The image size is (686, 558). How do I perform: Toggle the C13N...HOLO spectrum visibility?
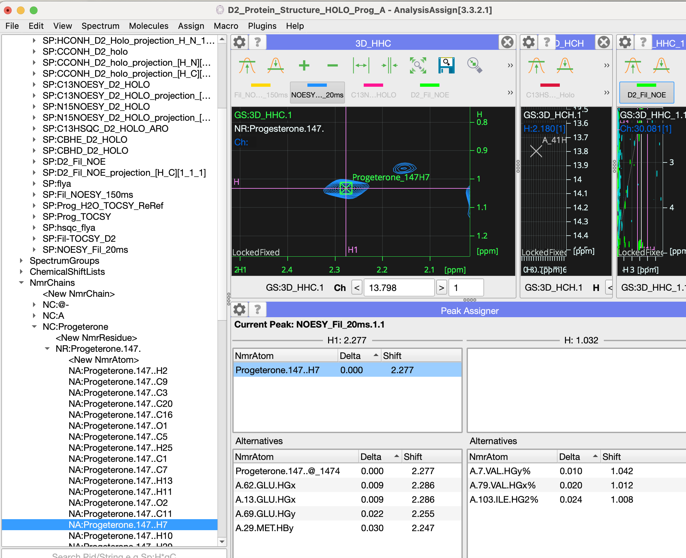click(x=373, y=93)
